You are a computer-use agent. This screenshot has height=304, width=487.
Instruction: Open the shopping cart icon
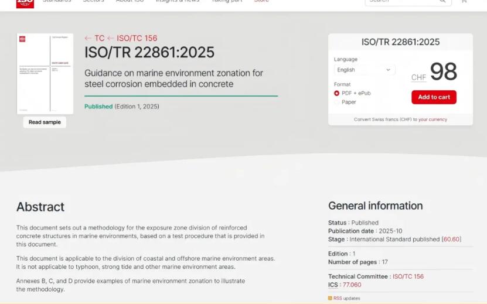pyautogui.click(x=464, y=2)
